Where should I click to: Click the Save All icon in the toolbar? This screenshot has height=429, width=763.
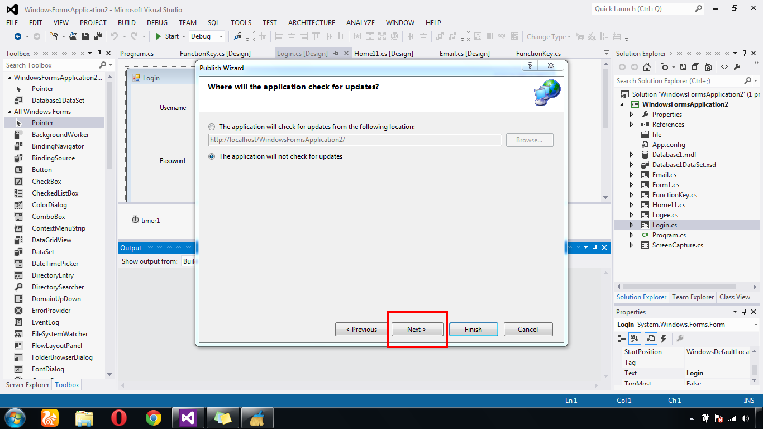click(97, 35)
